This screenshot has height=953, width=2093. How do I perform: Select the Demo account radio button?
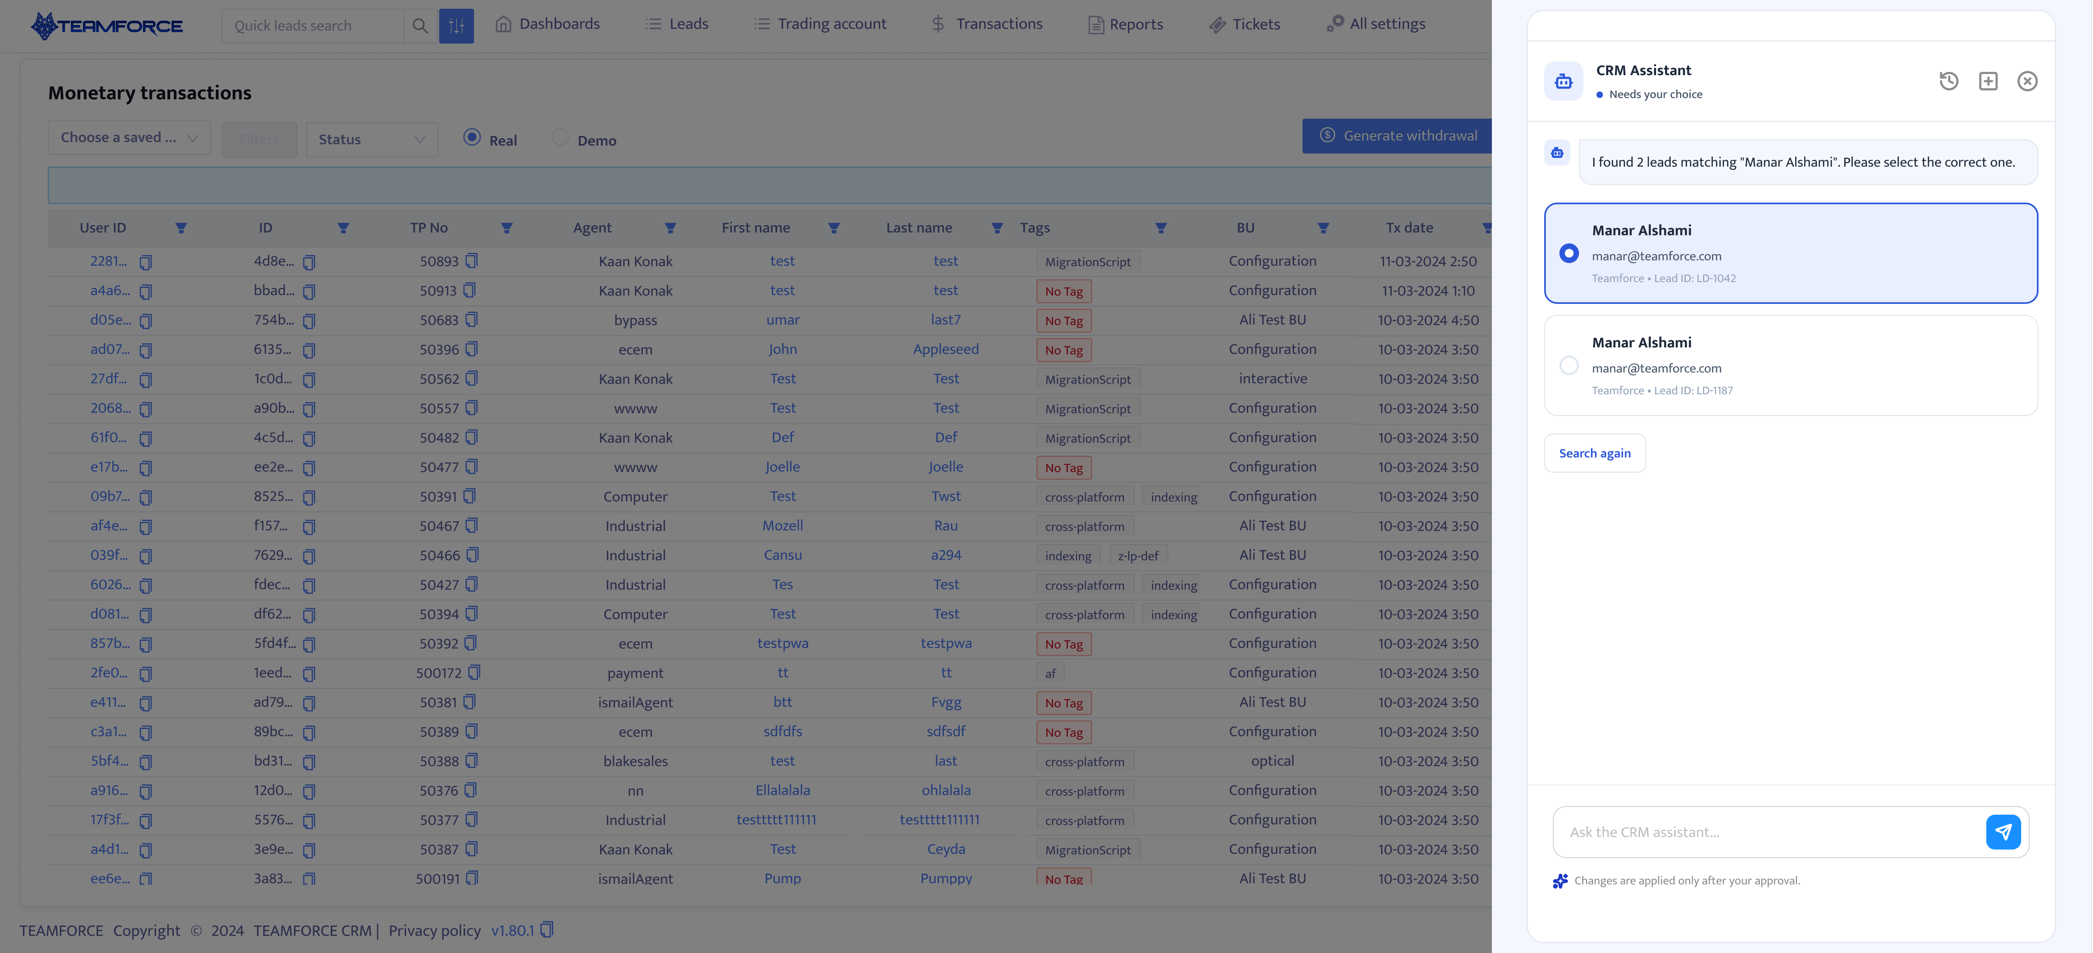(x=560, y=137)
